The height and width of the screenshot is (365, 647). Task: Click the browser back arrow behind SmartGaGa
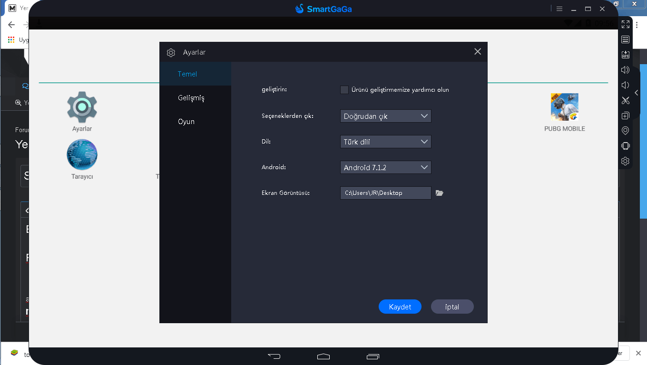(x=11, y=25)
